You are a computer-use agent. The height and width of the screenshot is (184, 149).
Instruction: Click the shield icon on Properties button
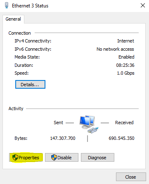click(x=15, y=157)
